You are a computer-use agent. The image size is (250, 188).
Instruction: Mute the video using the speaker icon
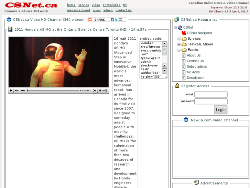tap(100, 91)
